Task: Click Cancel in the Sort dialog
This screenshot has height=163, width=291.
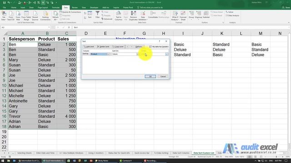Action: click(163, 77)
